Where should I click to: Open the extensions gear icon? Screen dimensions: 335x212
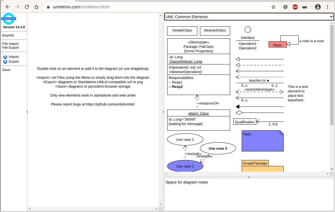click(285, 7)
